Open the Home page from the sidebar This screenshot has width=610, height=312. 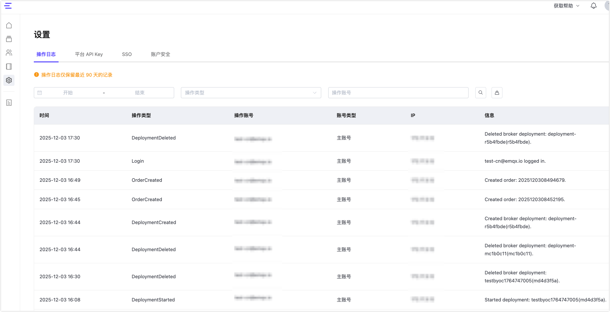pos(9,25)
